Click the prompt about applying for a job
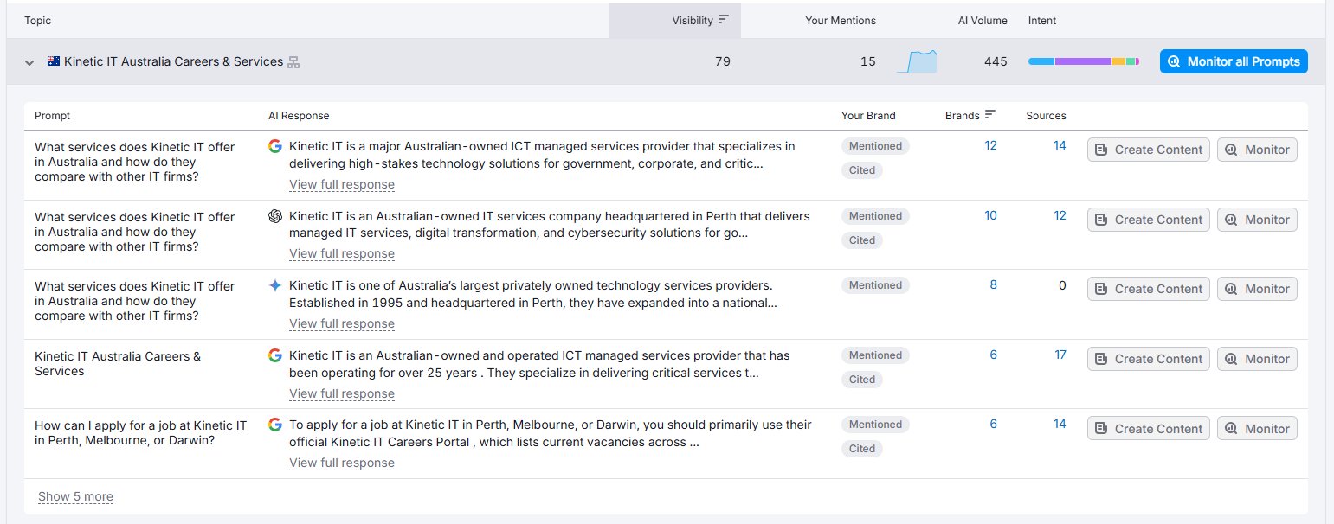 coord(141,432)
